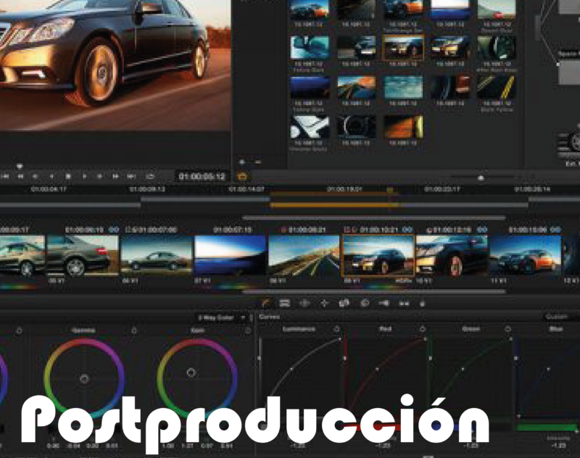Image resolution: width=580 pixels, height=458 pixels.
Task: Select the white X-shape gallery still
Action: (310, 126)
